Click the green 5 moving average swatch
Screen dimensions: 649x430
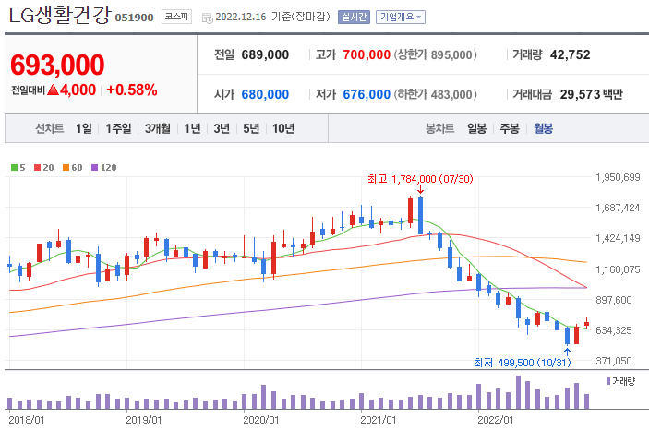(14, 168)
